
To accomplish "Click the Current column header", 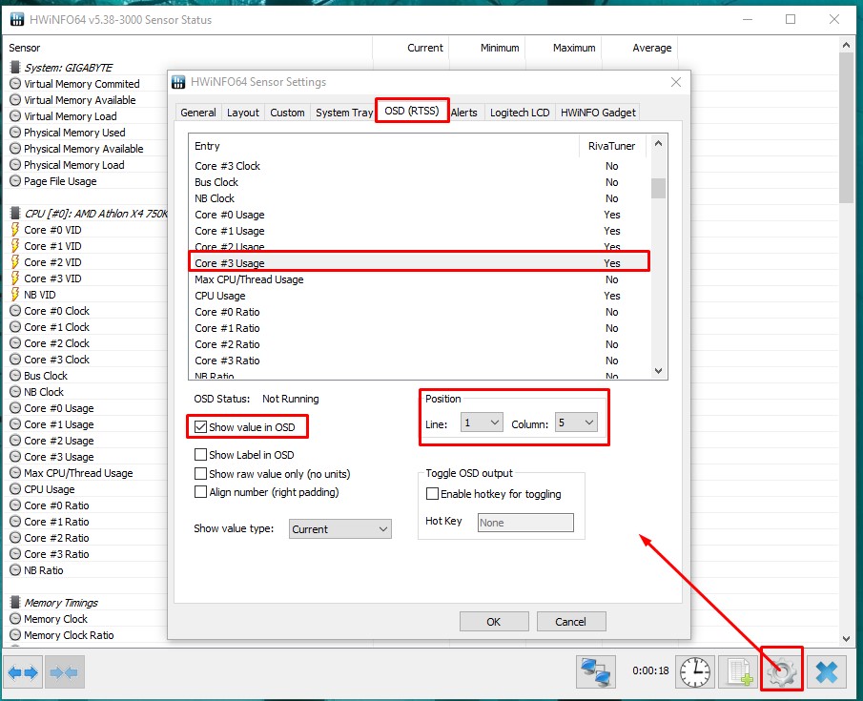I will (411, 48).
